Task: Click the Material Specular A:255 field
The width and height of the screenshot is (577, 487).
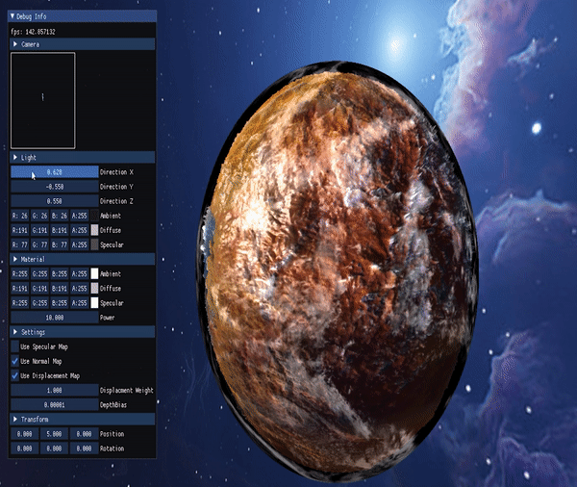Action: pyautogui.click(x=80, y=303)
